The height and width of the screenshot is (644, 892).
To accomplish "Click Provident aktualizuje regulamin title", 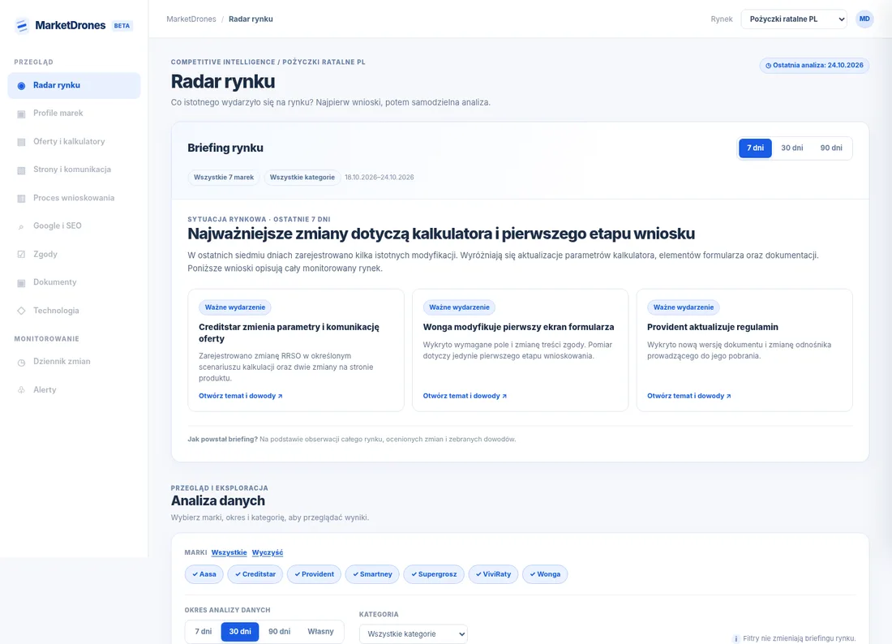I will [x=712, y=327].
